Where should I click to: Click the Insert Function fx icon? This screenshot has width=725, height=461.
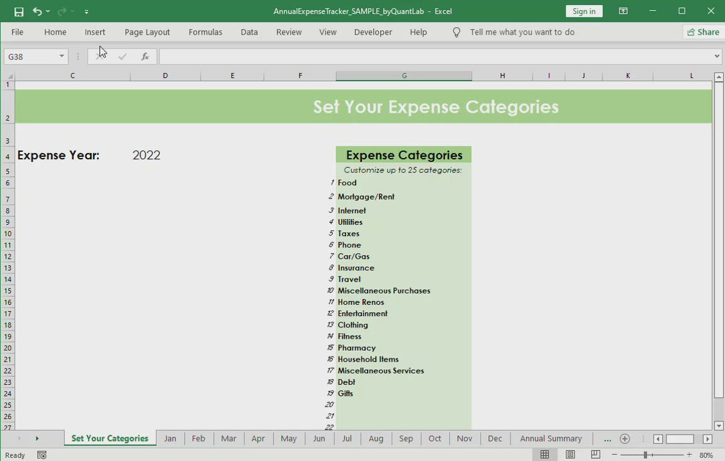[145, 57]
